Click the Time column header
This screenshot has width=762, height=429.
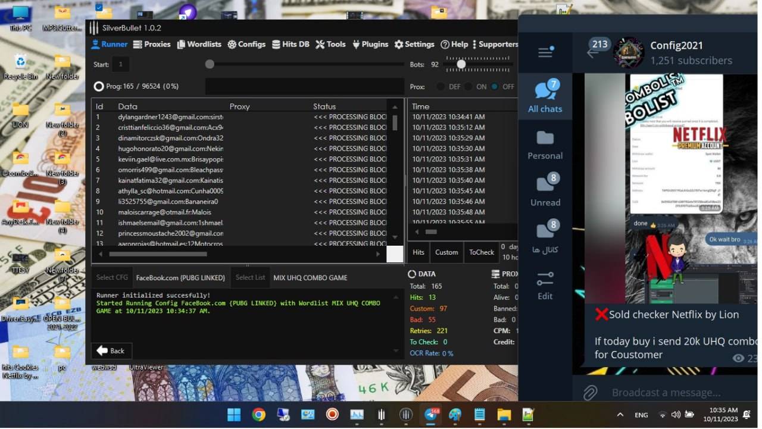[x=421, y=107]
